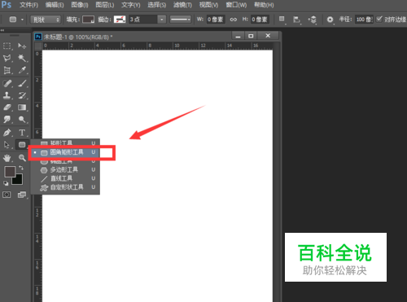Choose Custom Shape tool from flyout
Image resolution: width=407 pixels, height=302 pixels.
[65, 187]
